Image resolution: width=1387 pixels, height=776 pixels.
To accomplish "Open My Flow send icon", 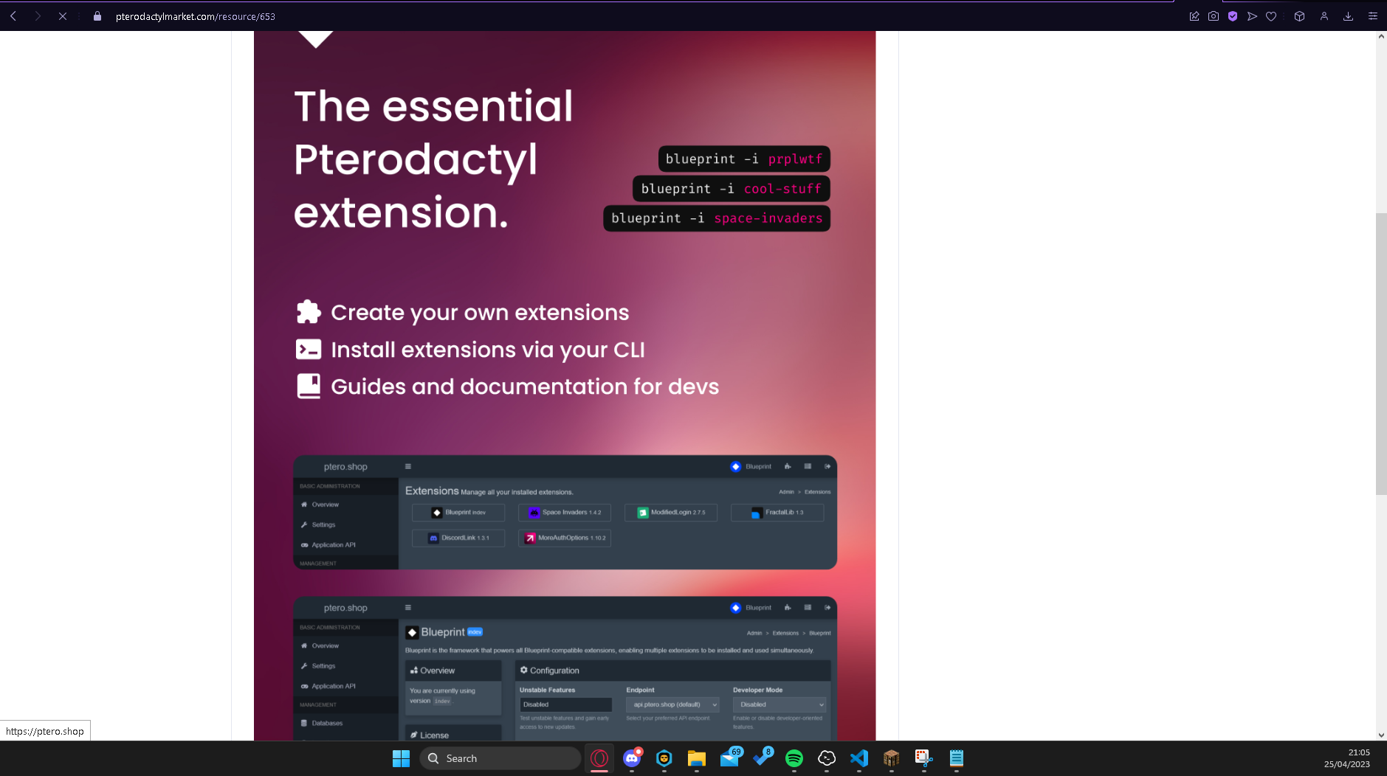I will point(1252,15).
